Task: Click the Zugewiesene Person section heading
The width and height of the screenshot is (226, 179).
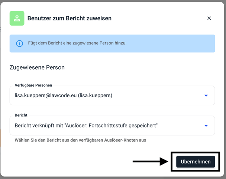Action: click(37, 67)
